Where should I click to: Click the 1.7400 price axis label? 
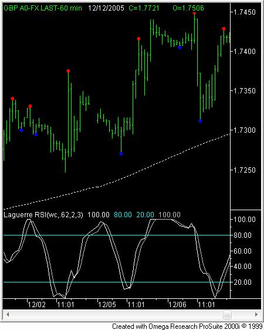[244, 51]
